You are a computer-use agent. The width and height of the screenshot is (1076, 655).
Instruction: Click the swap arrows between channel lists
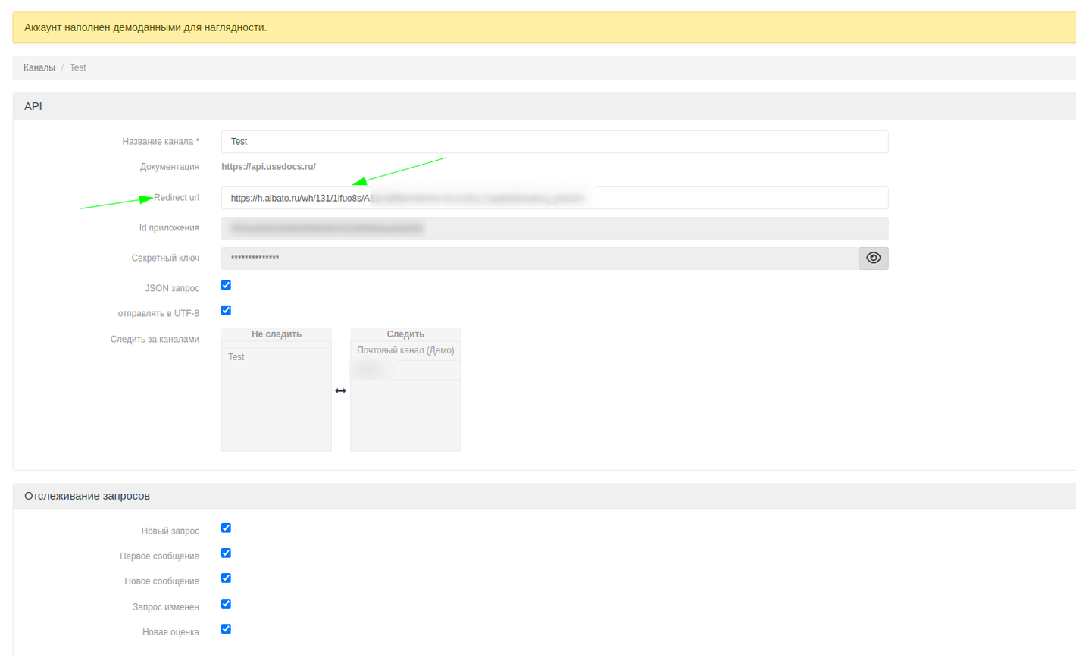[x=340, y=390]
